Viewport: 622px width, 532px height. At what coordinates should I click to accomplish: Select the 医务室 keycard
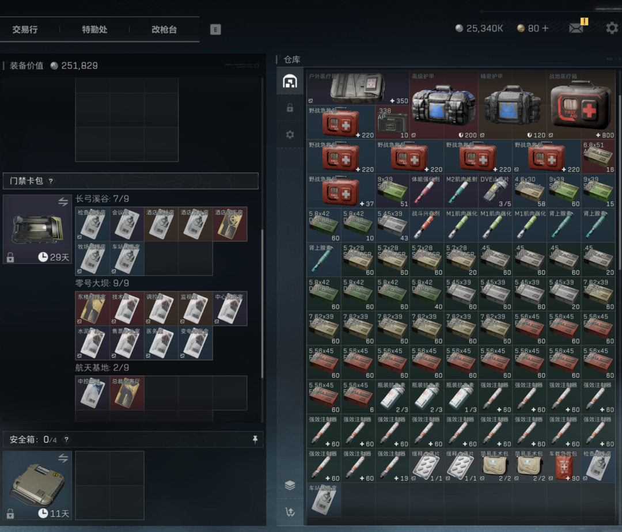(x=161, y=343)
